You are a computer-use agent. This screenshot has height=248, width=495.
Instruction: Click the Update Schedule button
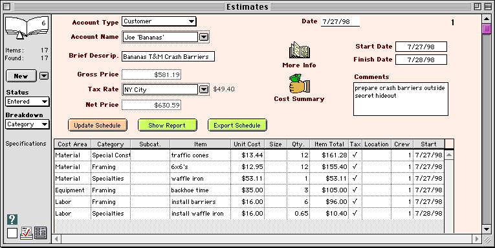point(97,126)
